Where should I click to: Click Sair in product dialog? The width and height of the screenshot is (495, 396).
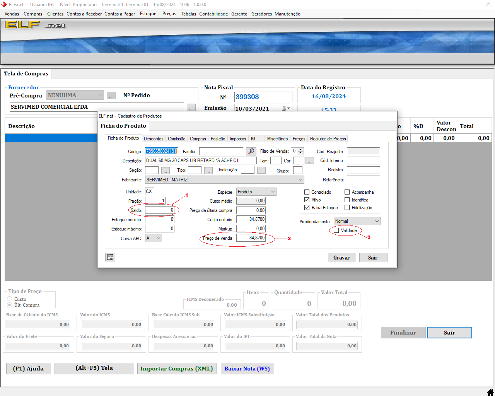click(373, 258)
